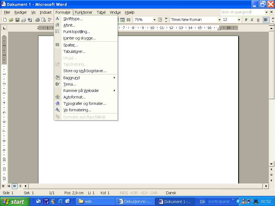Image resolution: width=275 pixels, height=206 pixels.
Task: Toggle underline formatting (U)
Action: tap(258, 20)
